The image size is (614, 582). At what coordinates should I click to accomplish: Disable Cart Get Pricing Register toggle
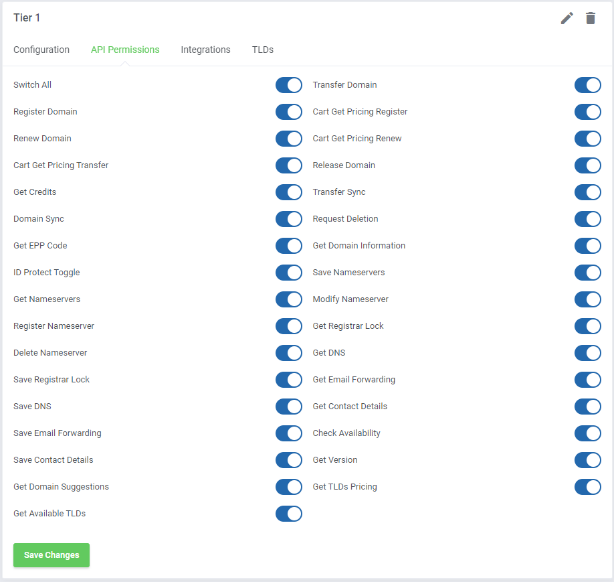tap(588, 112)
